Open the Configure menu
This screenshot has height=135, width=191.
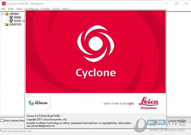click(32, 9)
